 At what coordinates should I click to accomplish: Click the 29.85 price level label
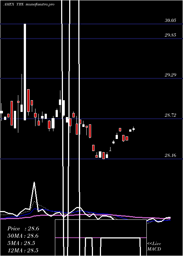pos(170,35)
